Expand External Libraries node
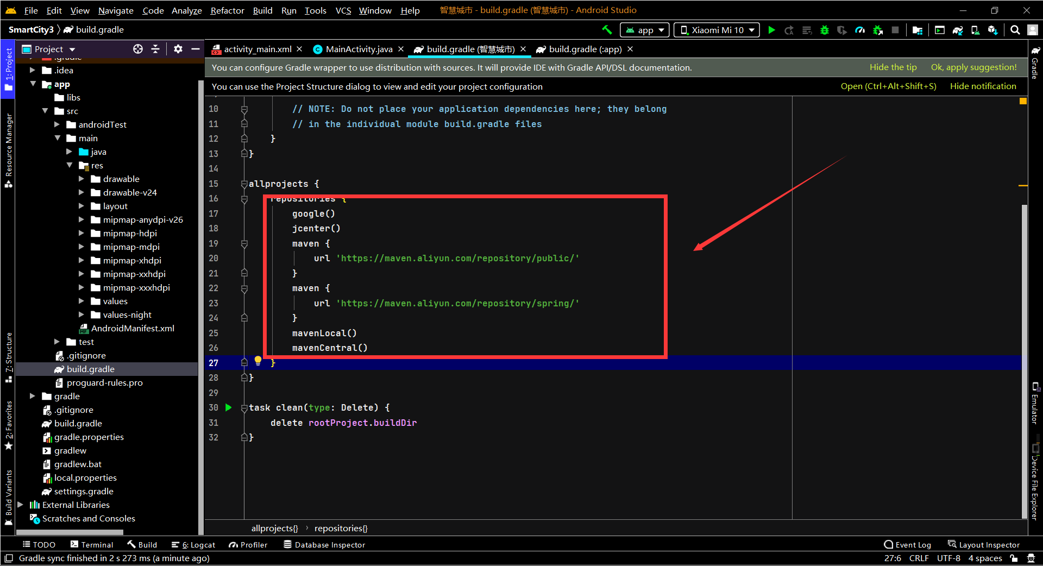 (x=20, y=505)
